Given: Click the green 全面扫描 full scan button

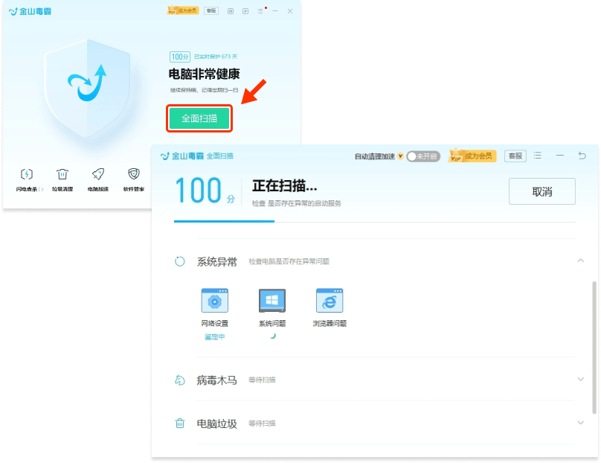Looking at the screenshot, I should coord(199,118).
